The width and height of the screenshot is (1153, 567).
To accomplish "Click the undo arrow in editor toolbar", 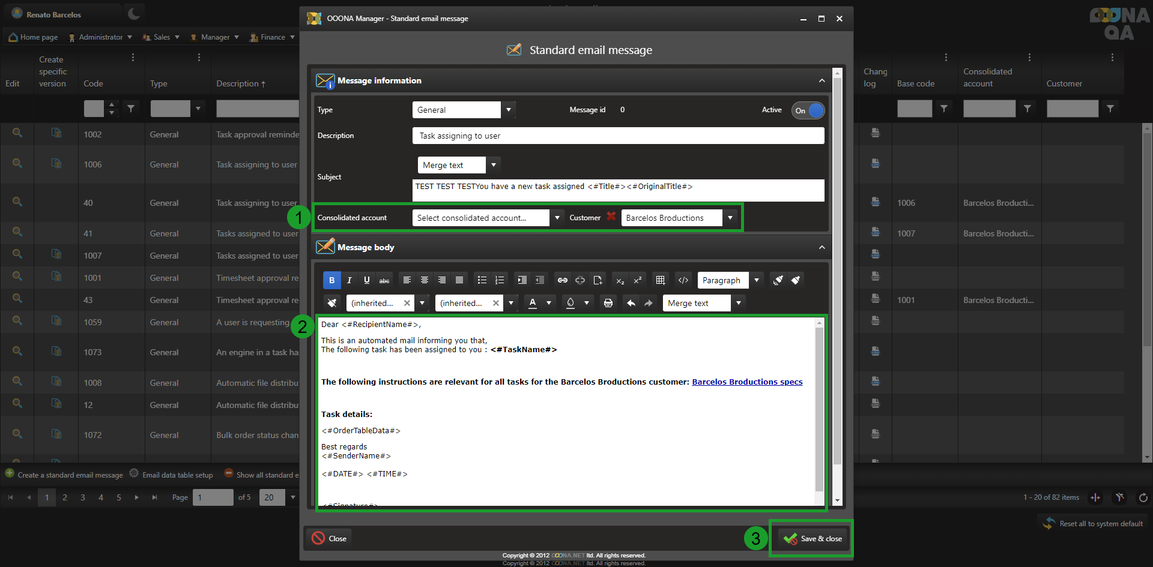I will point(631,303).
